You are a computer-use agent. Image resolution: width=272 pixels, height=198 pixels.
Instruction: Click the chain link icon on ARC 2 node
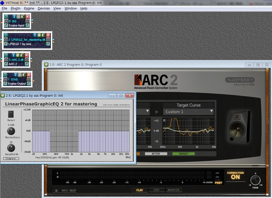point(6,55)
